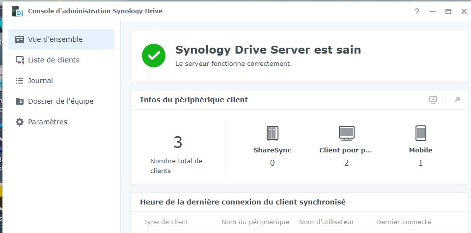Click the Paramètres gear icon
The image size is (471, 233).
pyautogui.click(x=20, y=122)
